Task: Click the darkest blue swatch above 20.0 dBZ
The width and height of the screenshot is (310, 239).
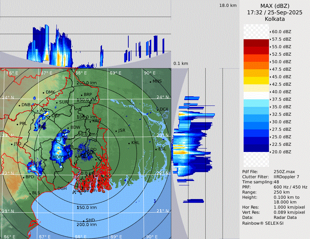Action: [x=256, y=148]
